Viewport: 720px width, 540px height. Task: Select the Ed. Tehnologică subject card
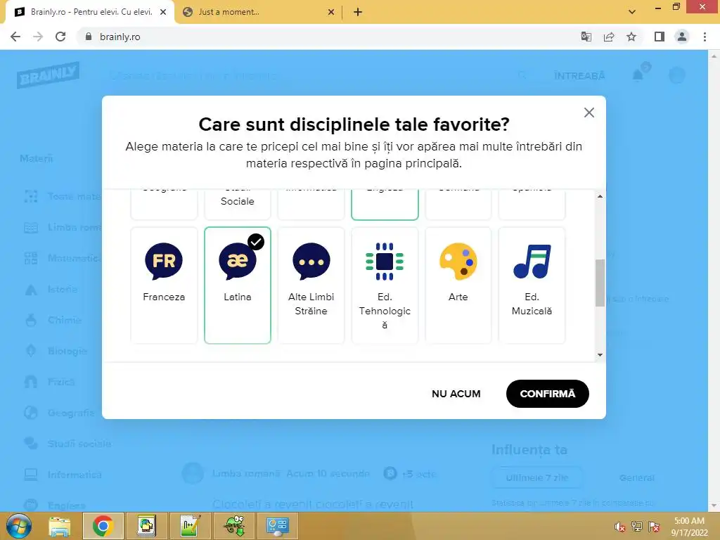385,285
